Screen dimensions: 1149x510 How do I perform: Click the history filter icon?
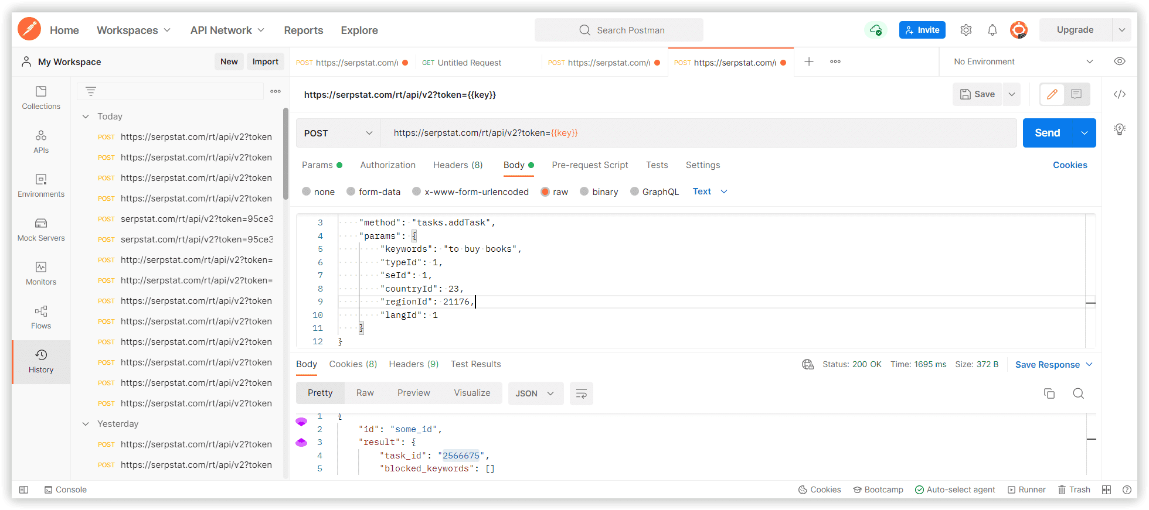tap(91, 91)
